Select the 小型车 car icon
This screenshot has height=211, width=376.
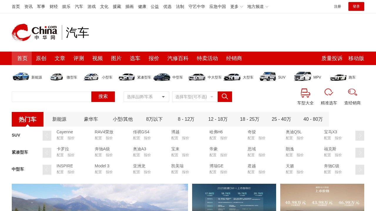pos(91,77)
